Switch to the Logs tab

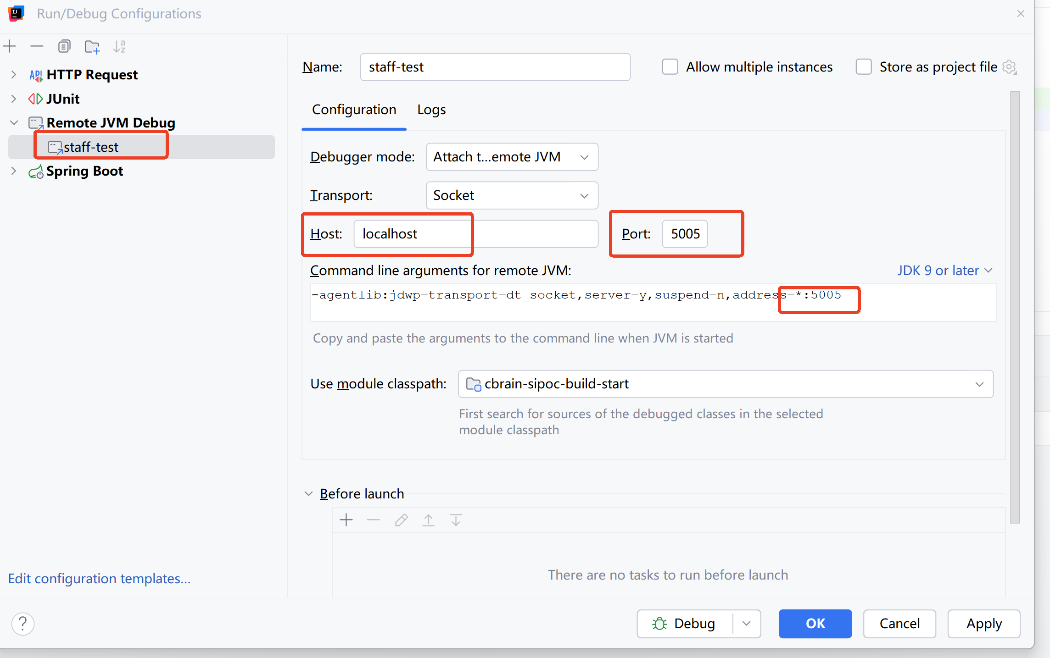(x=431, y=110)
